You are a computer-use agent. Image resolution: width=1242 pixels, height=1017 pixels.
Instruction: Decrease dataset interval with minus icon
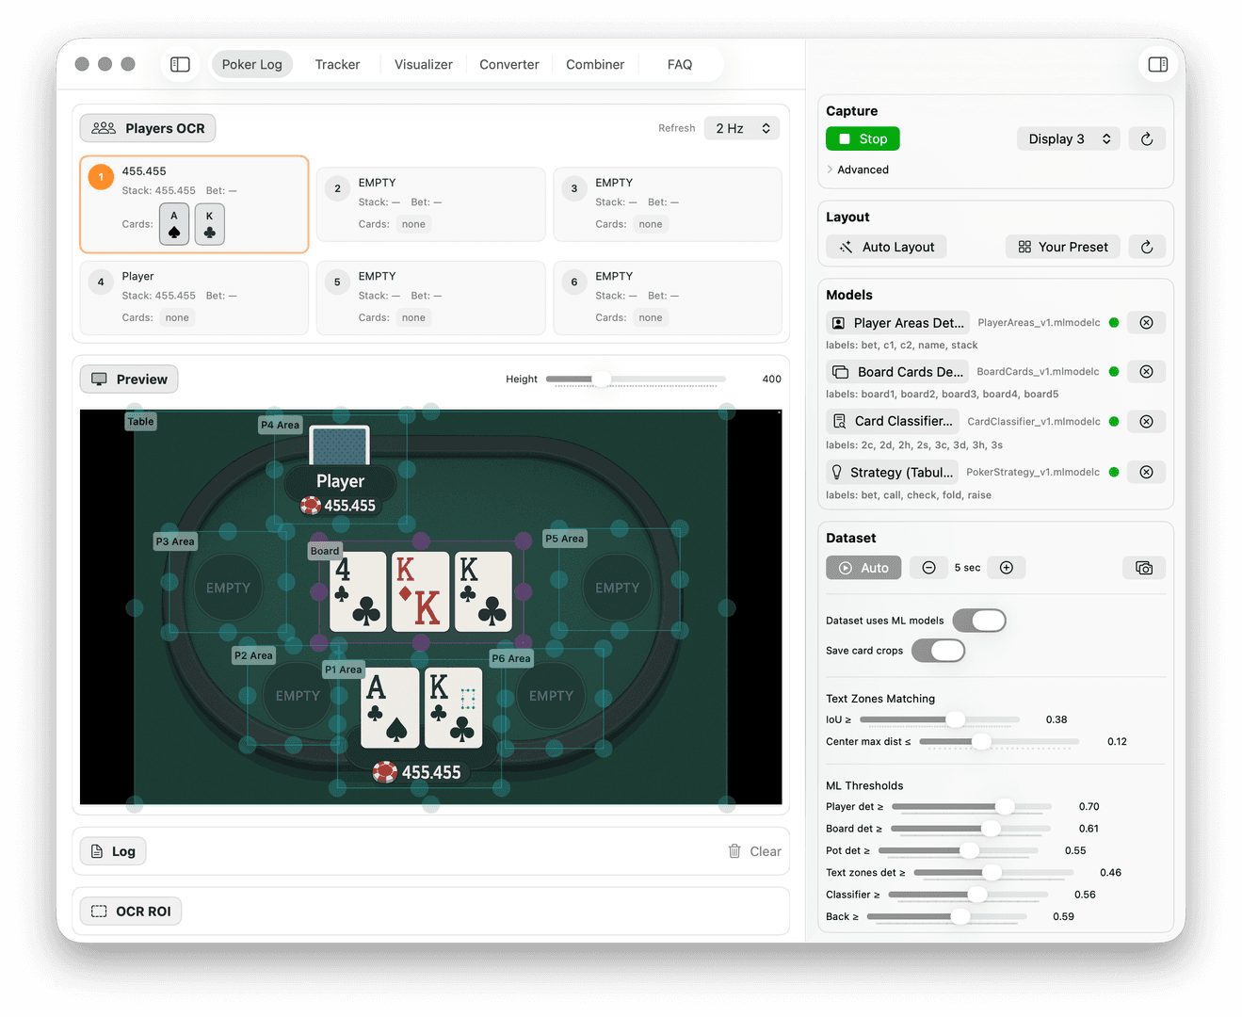tap(928, 567)
